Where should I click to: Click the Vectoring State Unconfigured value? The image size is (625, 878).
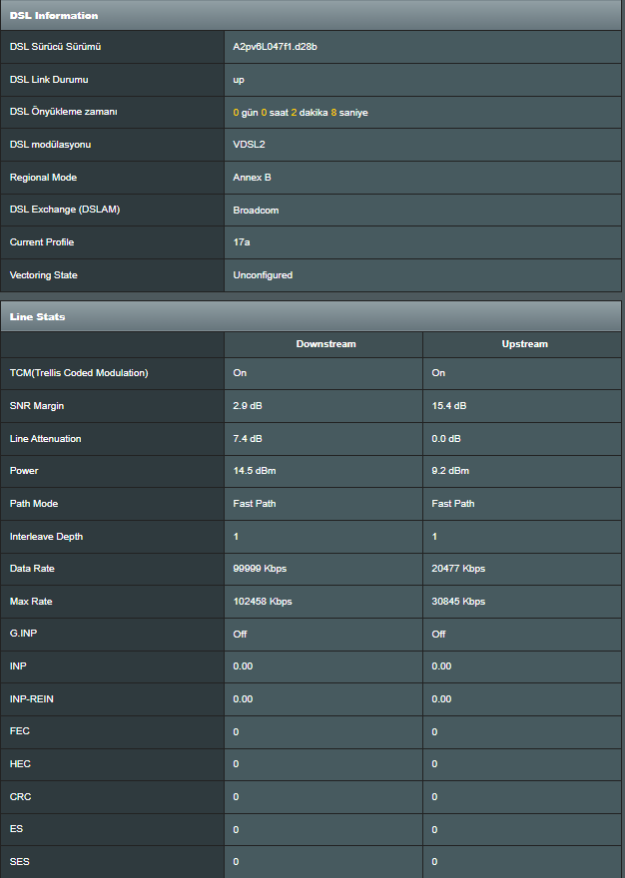263,275
